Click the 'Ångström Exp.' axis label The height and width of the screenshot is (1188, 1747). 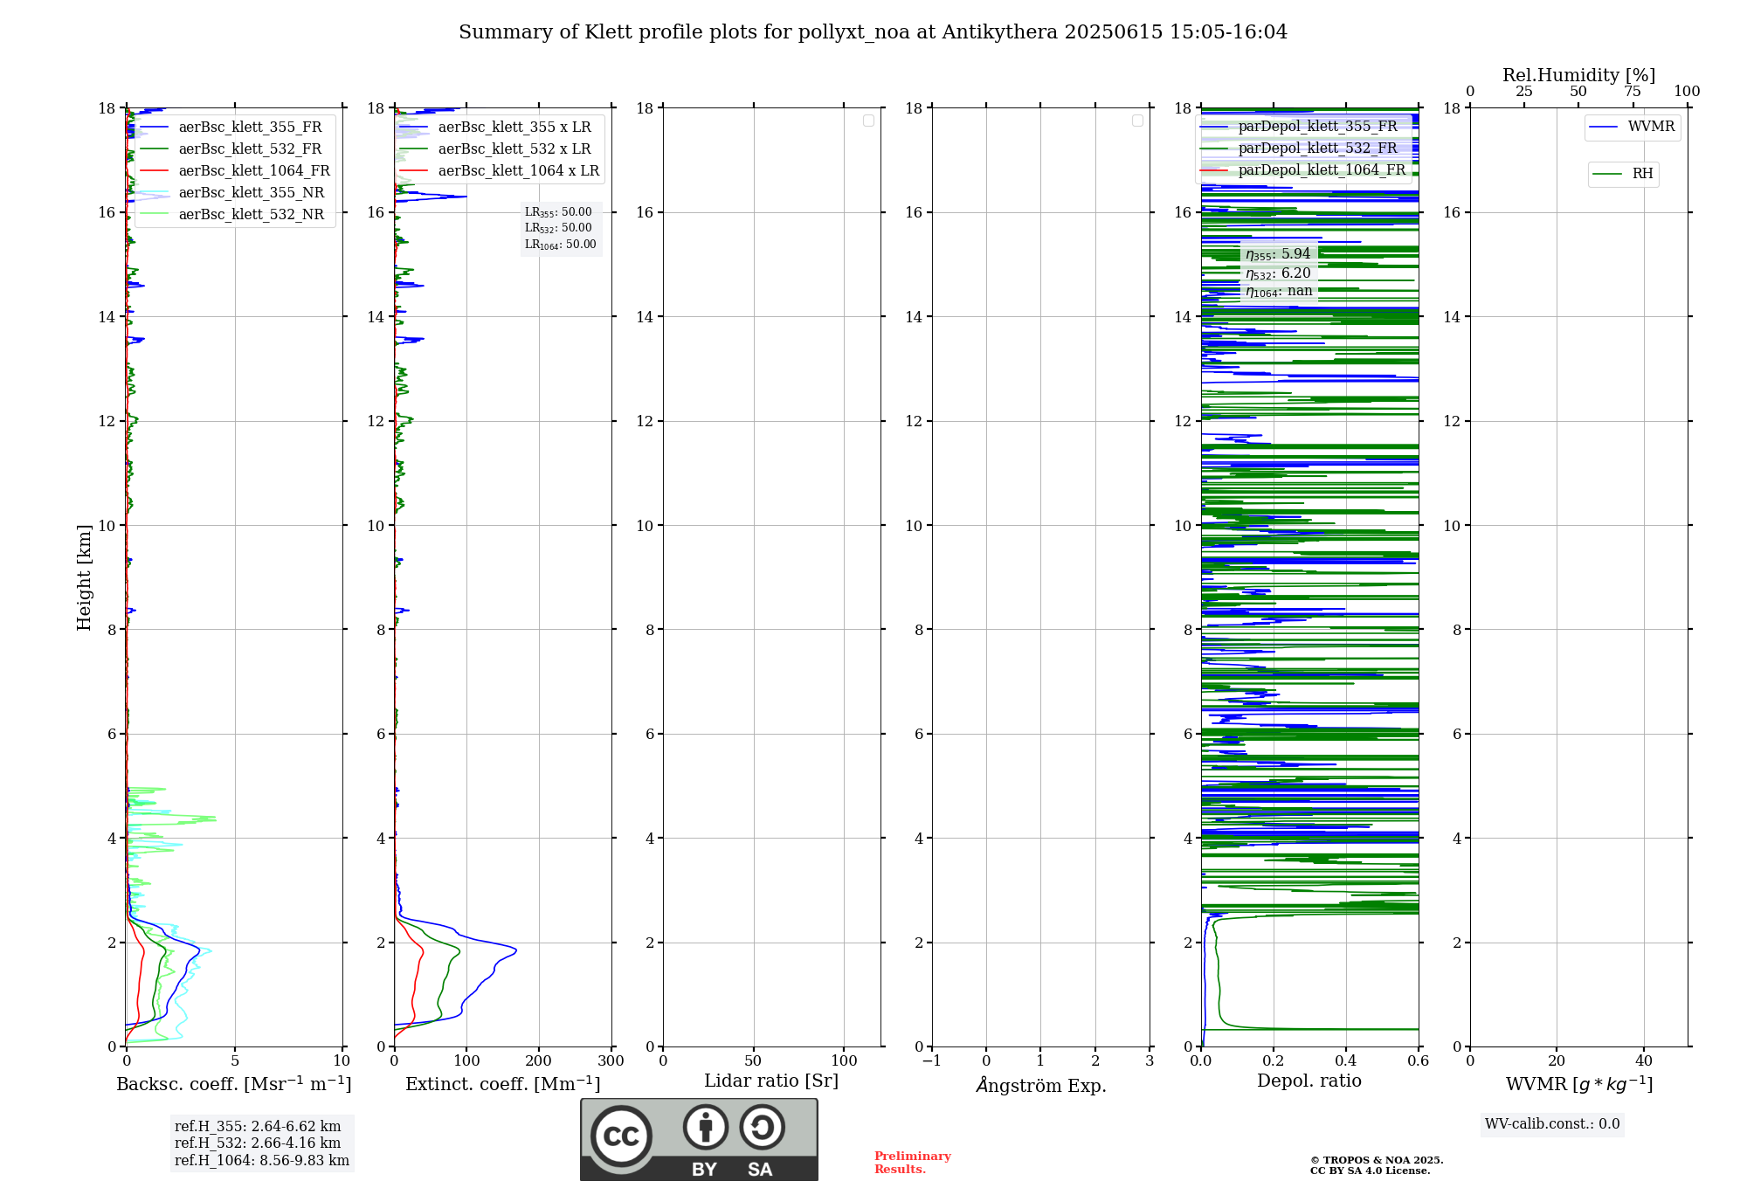[x=1041, y=1085]
